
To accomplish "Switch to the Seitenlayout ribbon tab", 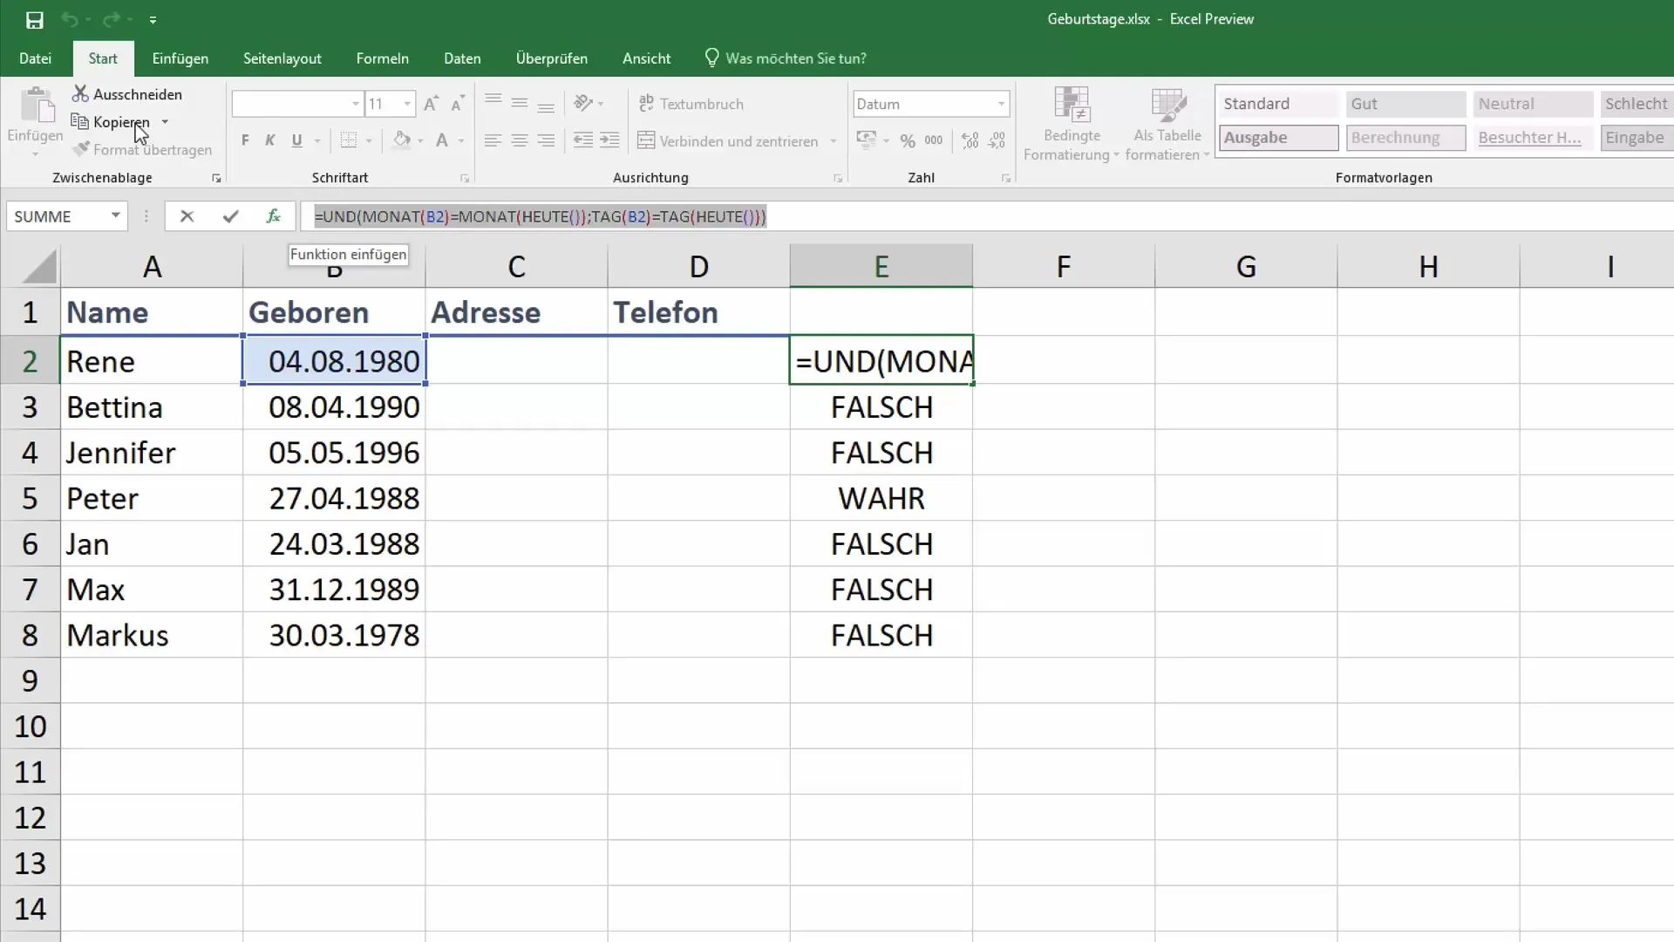I will [x=282, y=58].
